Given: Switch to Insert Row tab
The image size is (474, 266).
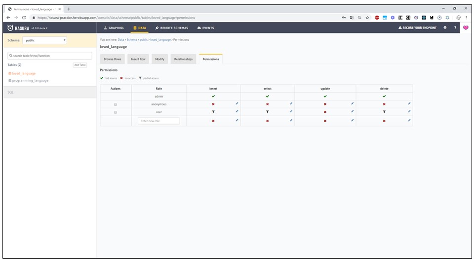Looking at the screenshot, I should [x=138, y=59].
